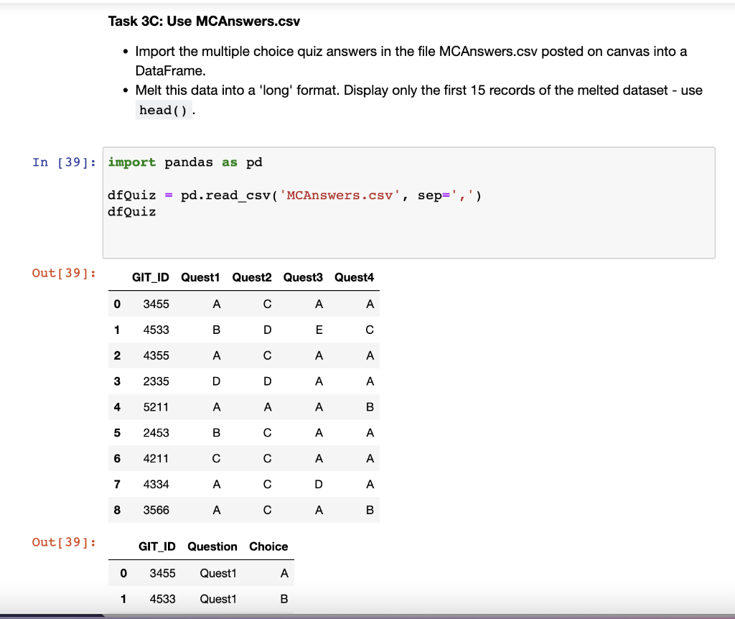Screen dimensions: 735x619
Task: Select the B choice in melted row 1
Action: 284,598
